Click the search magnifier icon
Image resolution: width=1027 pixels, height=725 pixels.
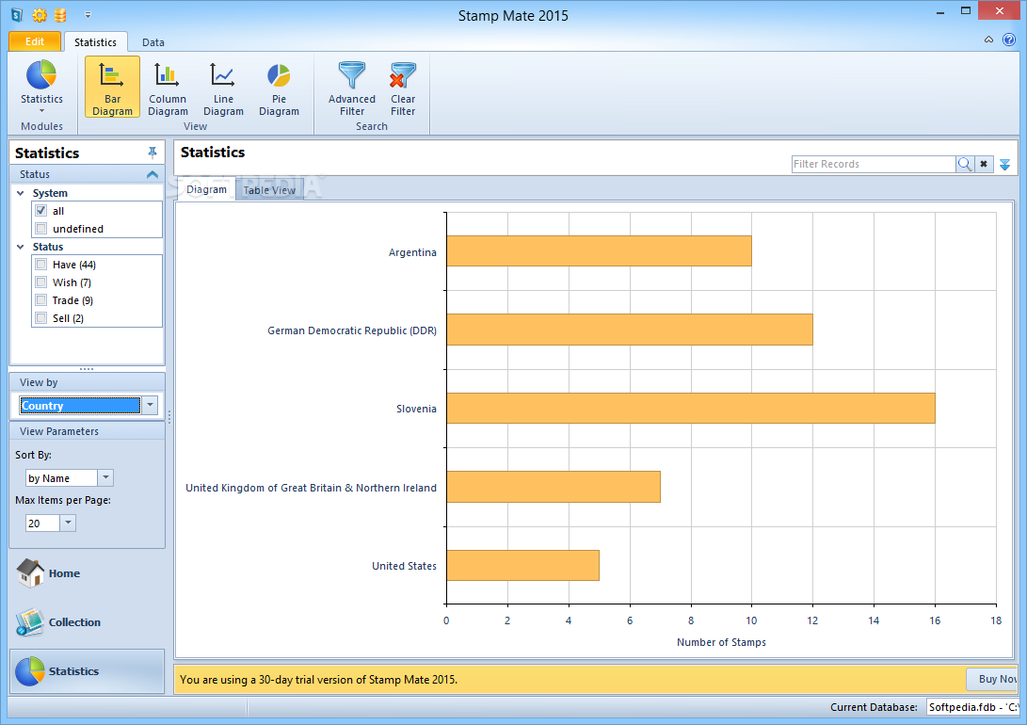[x=964, y=164]
